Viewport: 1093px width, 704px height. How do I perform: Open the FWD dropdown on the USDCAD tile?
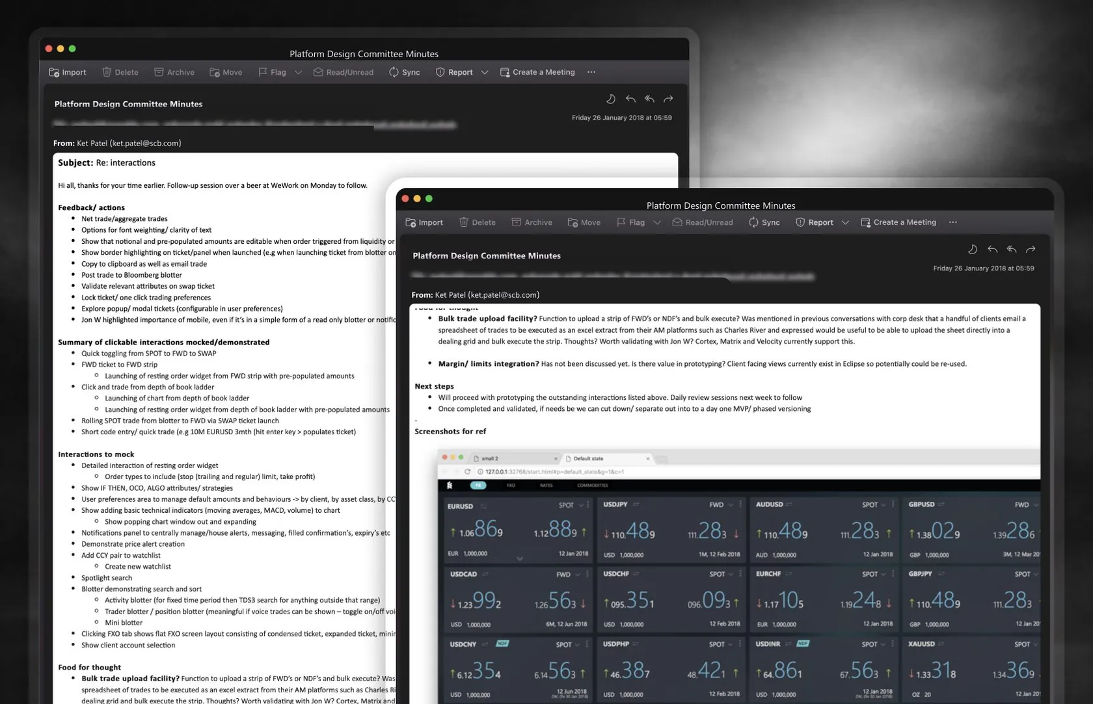point(567,575)
